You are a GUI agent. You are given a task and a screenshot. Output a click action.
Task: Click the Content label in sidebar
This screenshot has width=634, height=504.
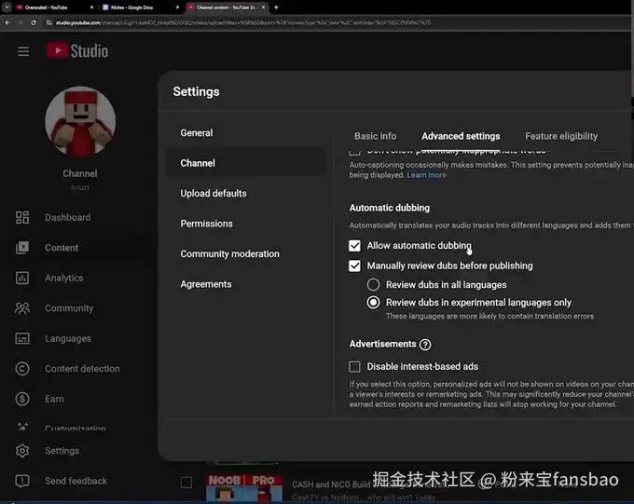pyautogui.click(x=62, y=248)
